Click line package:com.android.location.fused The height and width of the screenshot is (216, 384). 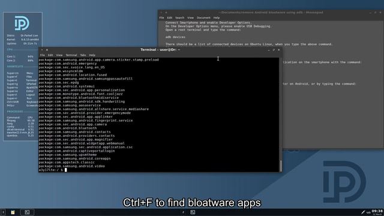point(73,75)
